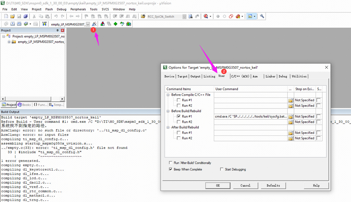Click the Find document search icon
The height and width of the screenshot is (202, 351).
(x=191, y=16)
